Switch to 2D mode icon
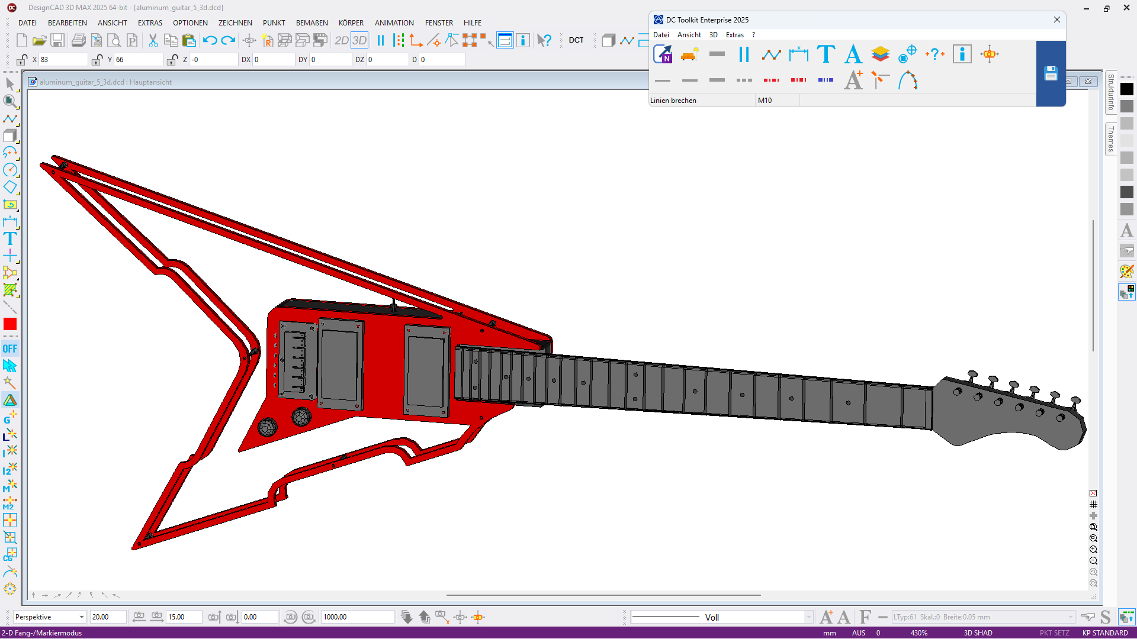Image resolution: width=1137 pixels, height=639 pixels. [341, 40]
